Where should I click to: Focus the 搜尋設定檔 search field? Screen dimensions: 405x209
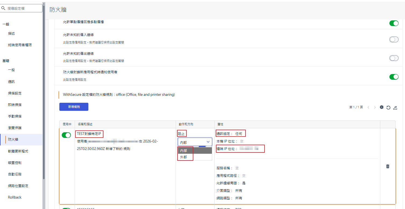21,8
